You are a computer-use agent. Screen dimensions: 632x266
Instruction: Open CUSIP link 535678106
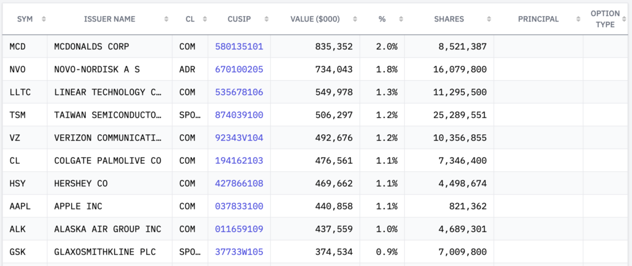pos(239,92)
